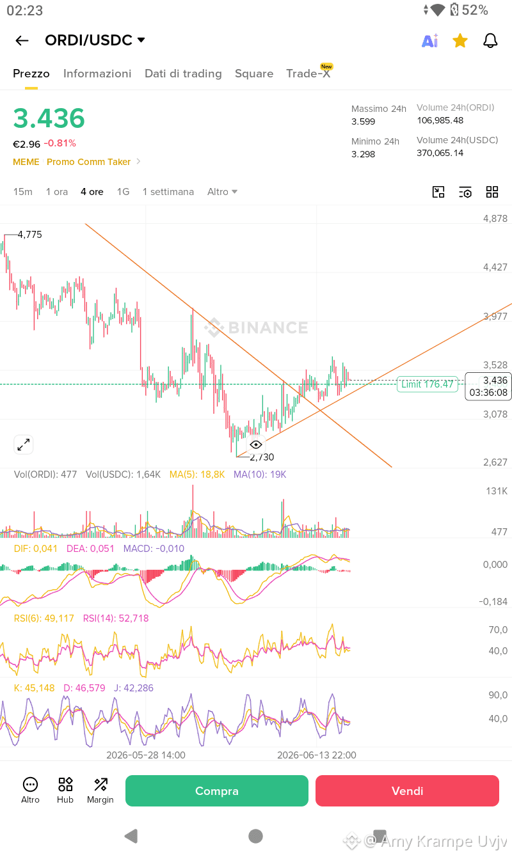Select the 1G timeframe
Viewport: 512px width, 857px height.
[x=123, y=192]
